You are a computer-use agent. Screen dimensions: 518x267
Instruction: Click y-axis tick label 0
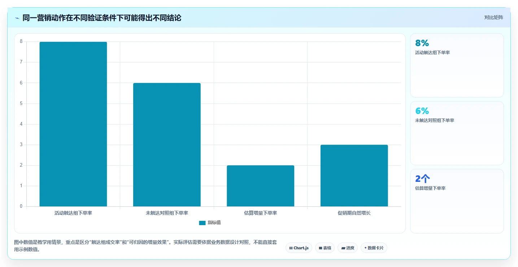21,206
